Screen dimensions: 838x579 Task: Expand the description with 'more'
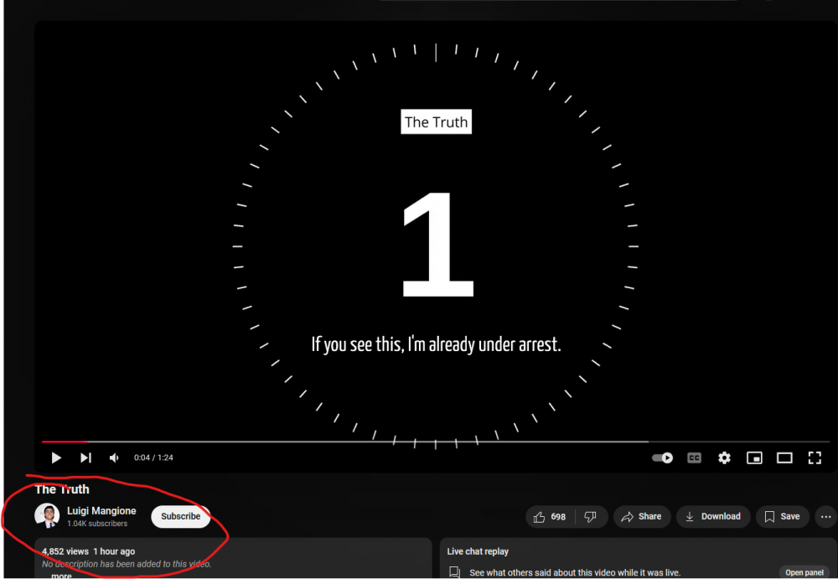tap(61, 576)
